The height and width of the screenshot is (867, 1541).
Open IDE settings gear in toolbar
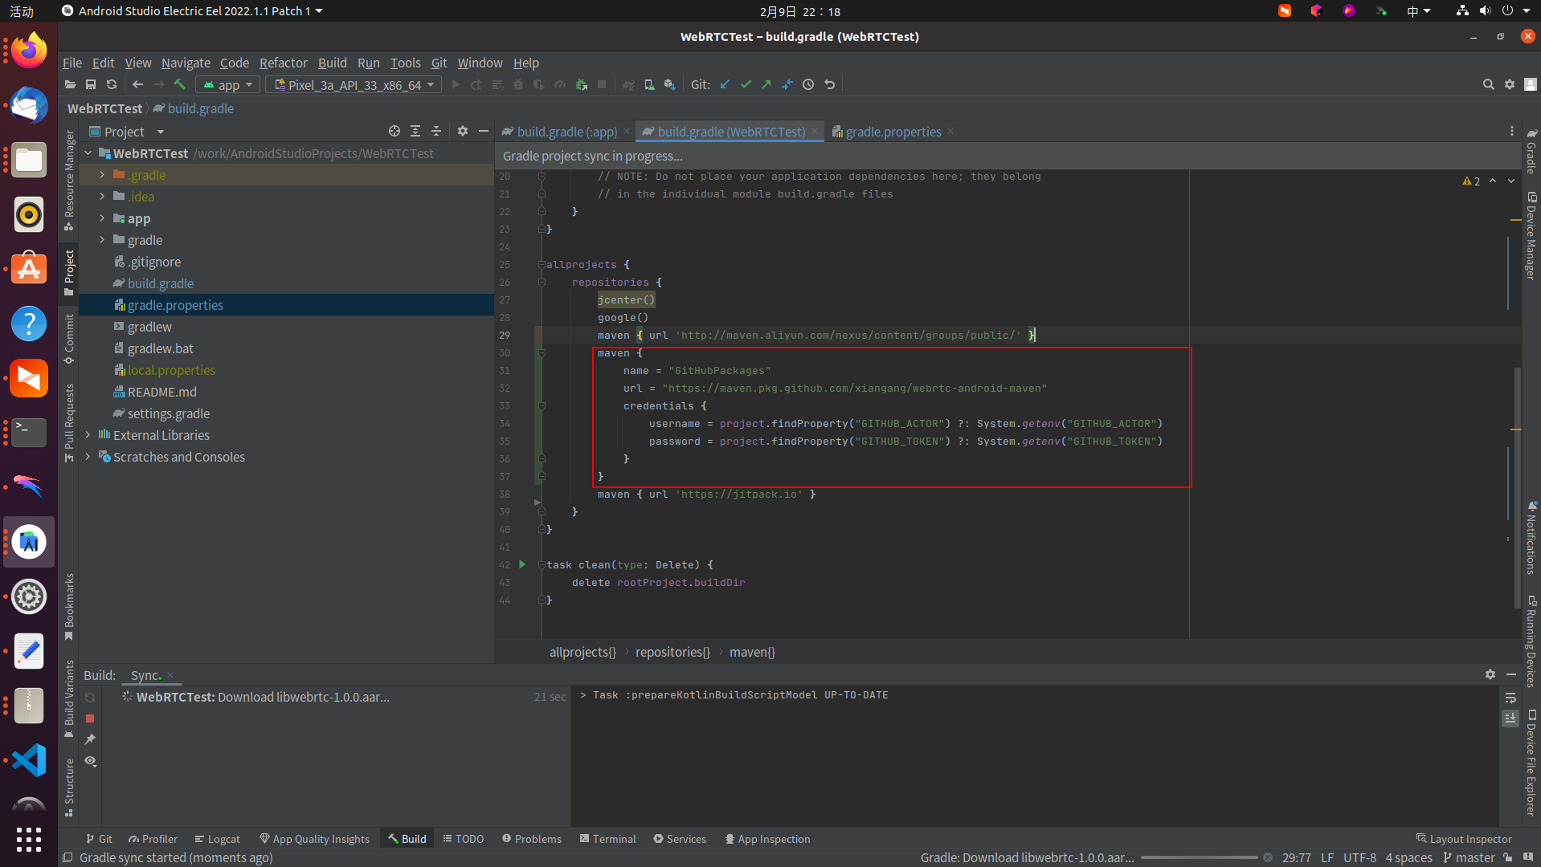pos(1510,84)
